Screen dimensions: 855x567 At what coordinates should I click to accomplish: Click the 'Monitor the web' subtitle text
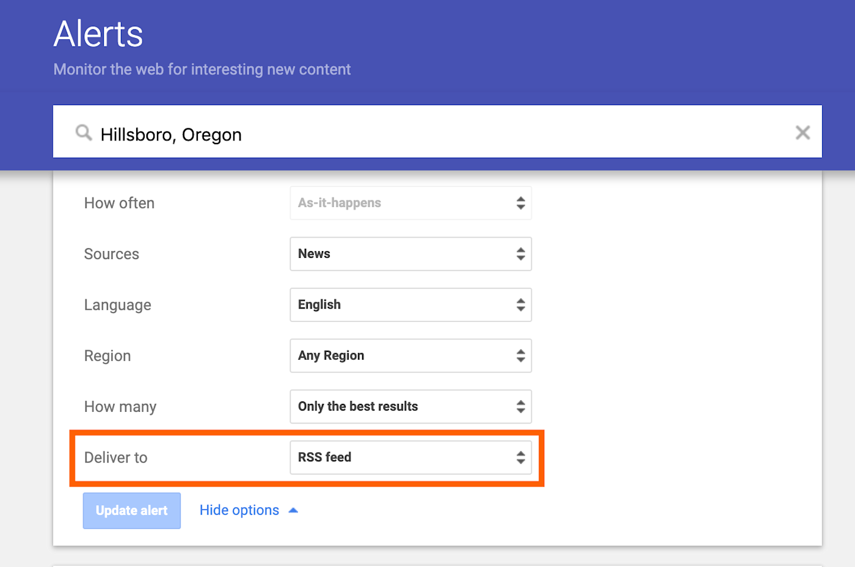[202, 70]
